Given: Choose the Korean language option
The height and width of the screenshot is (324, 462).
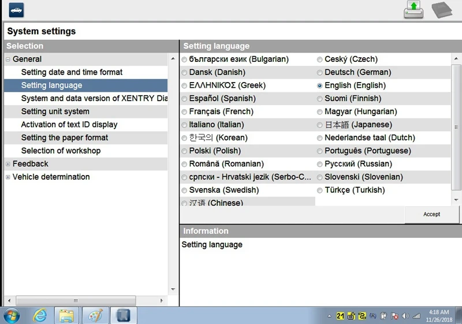Looking at the screenshot, I should (184, 138).
